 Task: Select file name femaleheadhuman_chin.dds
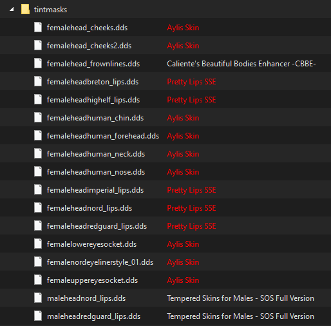pyautogui.click(x=95, y=118)
